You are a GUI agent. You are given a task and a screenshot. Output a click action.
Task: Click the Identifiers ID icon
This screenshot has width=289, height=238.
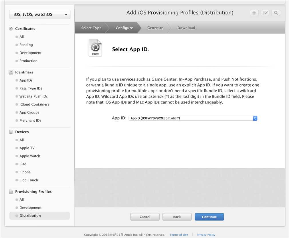click(11, 72)
